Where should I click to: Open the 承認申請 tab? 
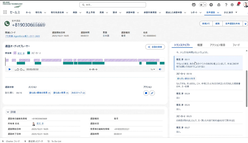(130, 12)
